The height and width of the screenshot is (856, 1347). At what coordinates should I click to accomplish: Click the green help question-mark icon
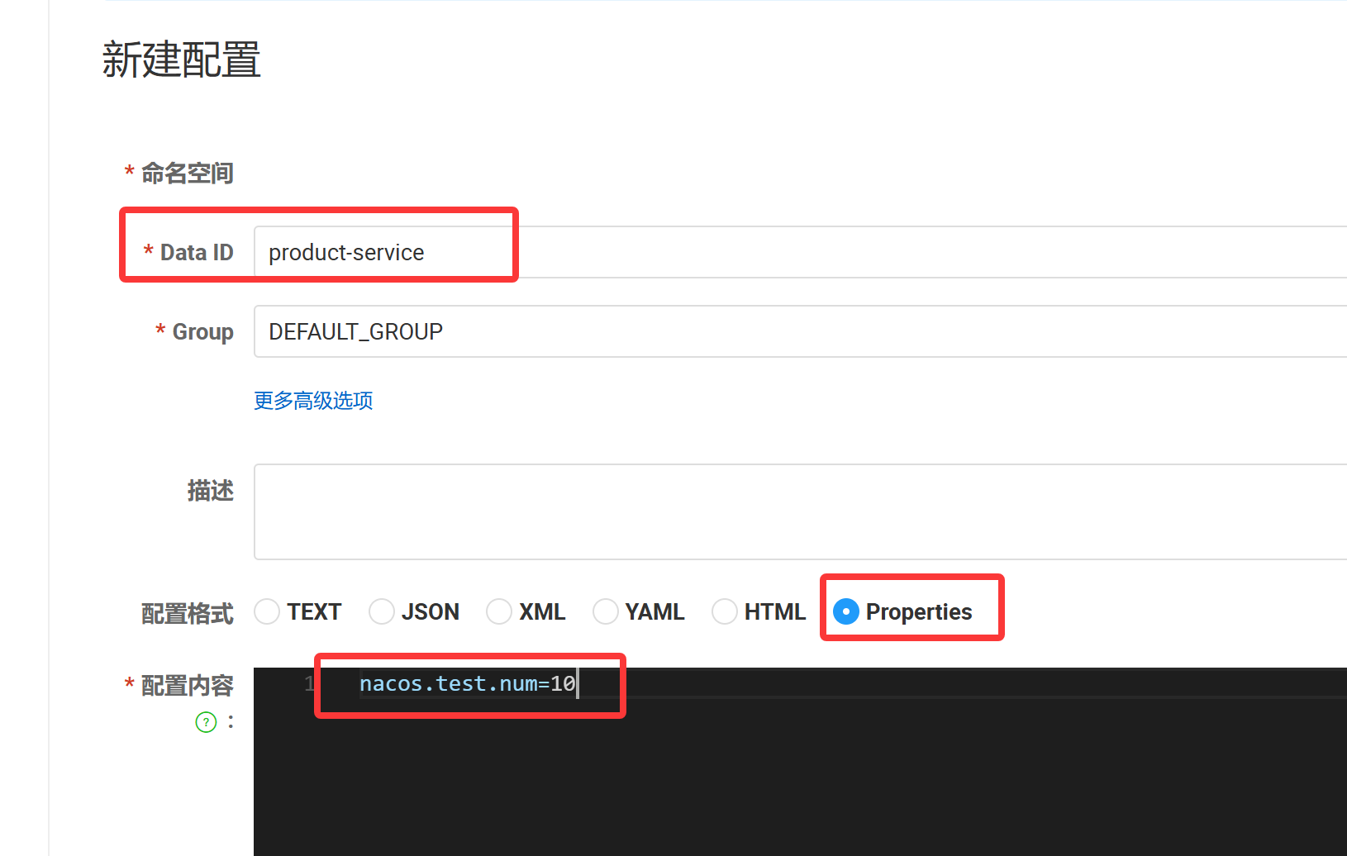pyautogui.click(x=206, y=722)
